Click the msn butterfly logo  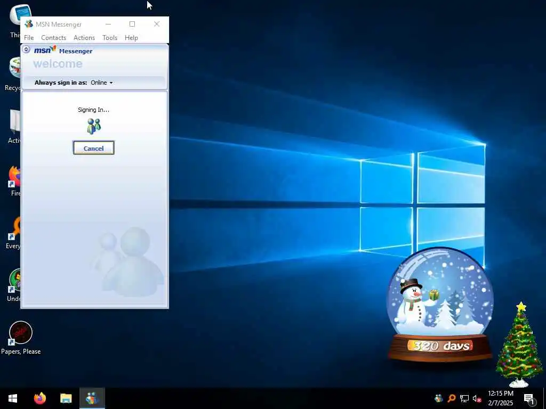[45, 50]
